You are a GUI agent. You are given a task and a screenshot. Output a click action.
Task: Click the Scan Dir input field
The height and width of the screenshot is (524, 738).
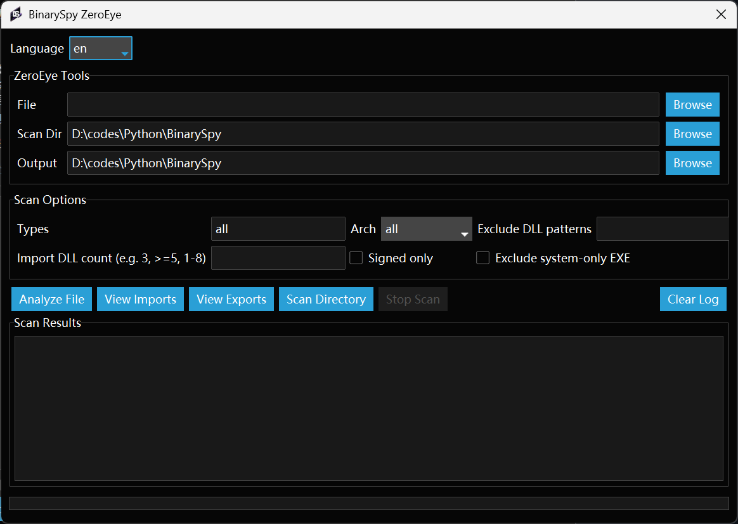363,134
